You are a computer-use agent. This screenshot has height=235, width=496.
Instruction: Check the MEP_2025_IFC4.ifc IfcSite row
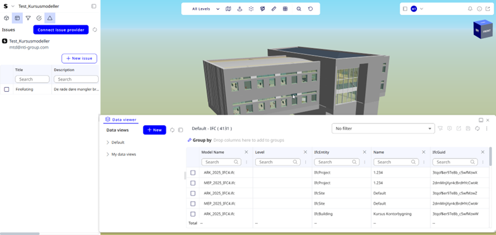(x=193, y=204)
